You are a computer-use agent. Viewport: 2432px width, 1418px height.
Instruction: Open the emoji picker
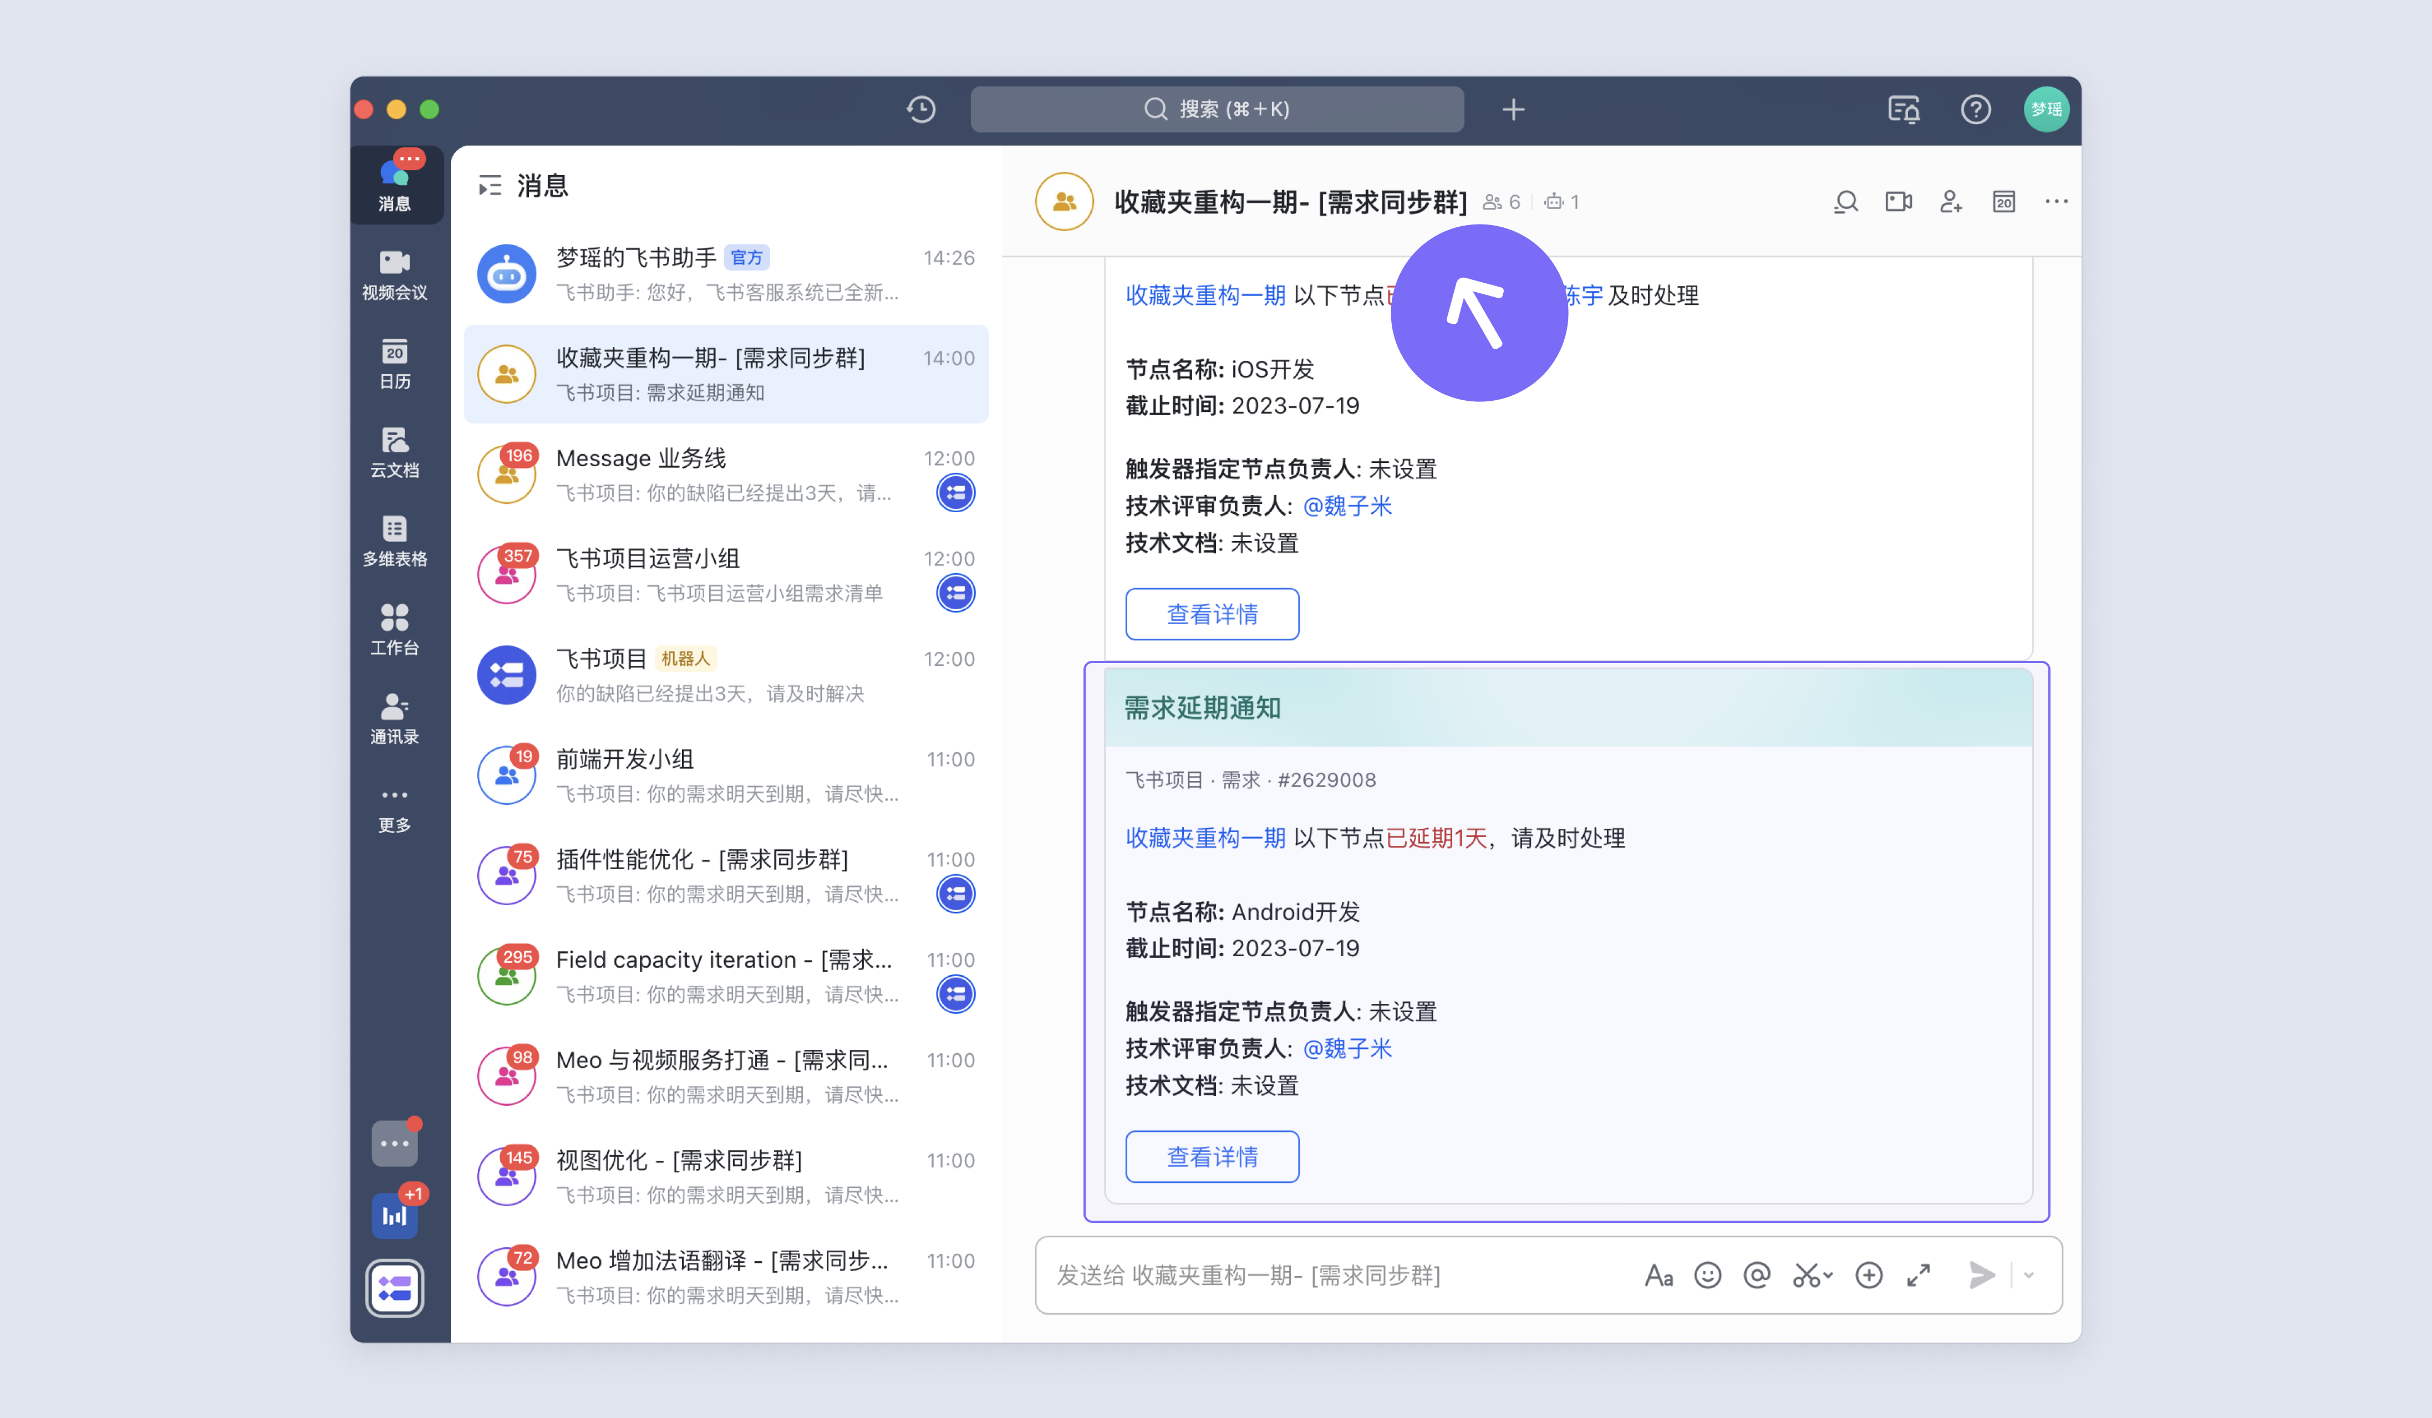[1707, 1275]
